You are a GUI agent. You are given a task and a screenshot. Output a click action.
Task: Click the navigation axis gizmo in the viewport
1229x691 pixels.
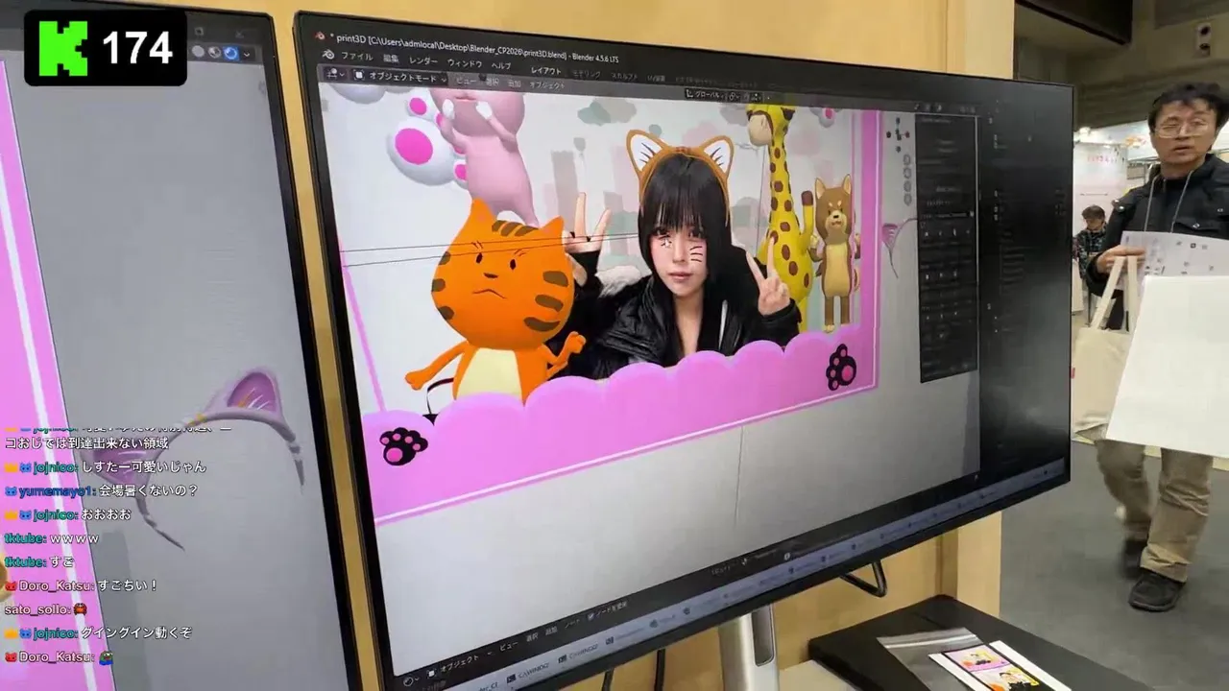pyautogui.click(x=898, y=134)
